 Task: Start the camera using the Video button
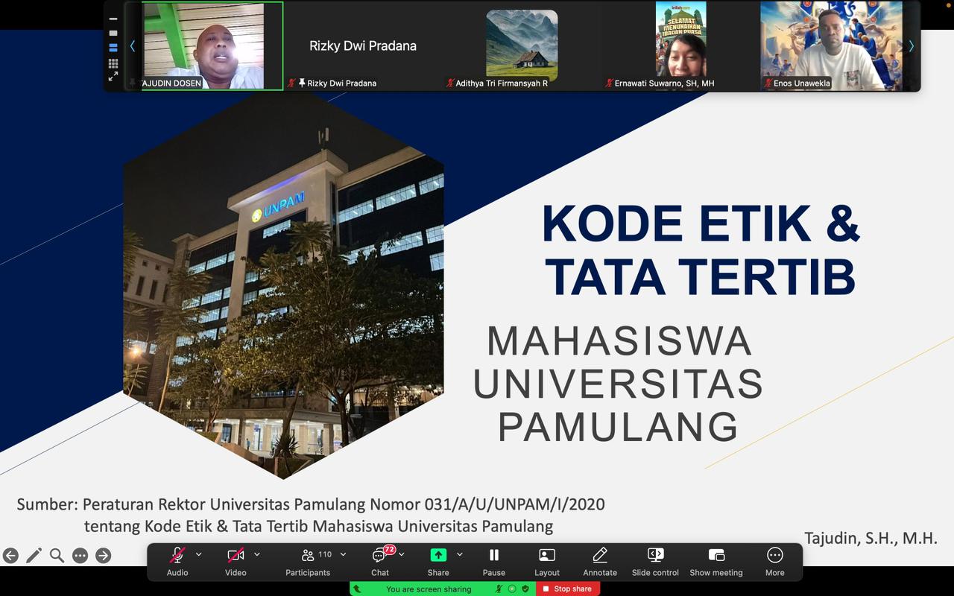[236, 562]
